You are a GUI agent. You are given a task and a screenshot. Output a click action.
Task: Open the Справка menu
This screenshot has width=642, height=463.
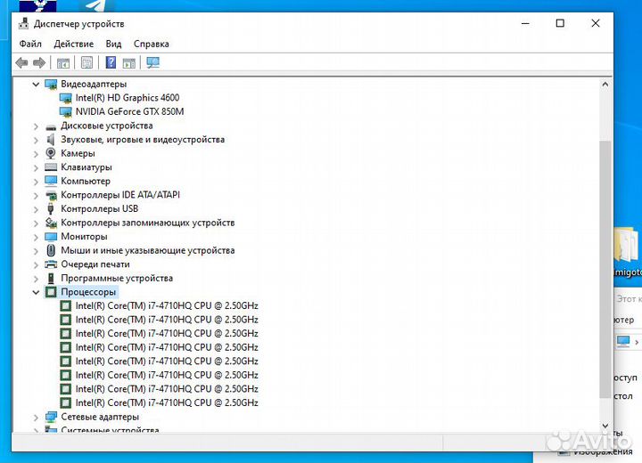coord(151,44)
